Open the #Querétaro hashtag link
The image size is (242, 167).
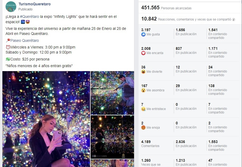click(x=30, y=17)
